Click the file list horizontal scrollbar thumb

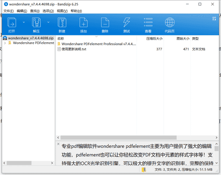coord(118,137)
